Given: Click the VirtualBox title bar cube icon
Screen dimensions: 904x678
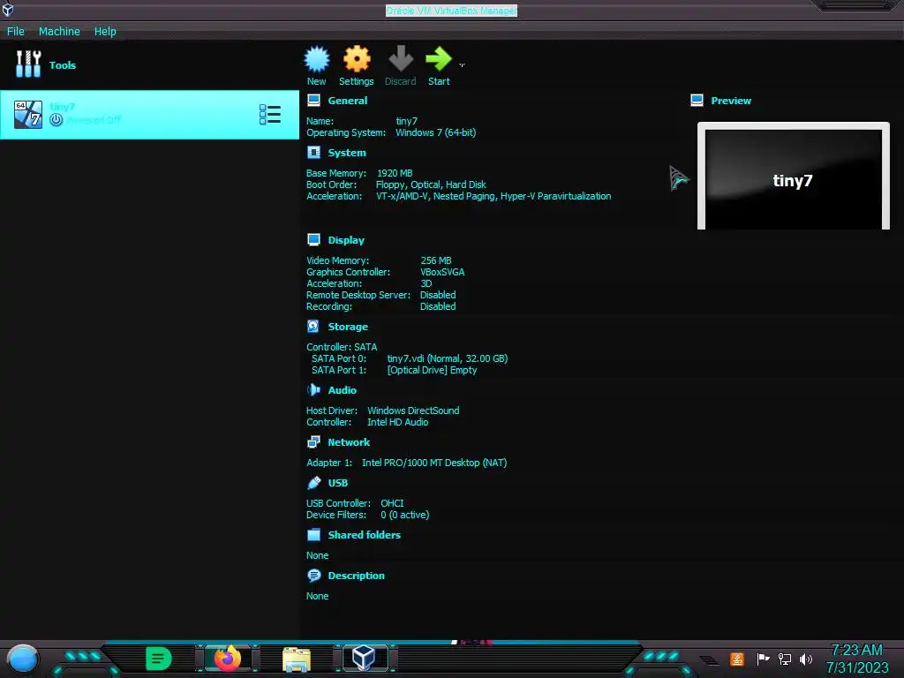Looking at the screenshot, I should (8, 10).
